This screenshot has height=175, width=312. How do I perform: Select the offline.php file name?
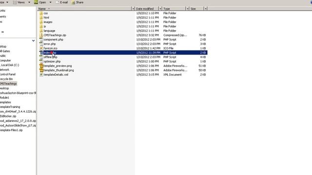pyautogui.click(x=50, y=57)
